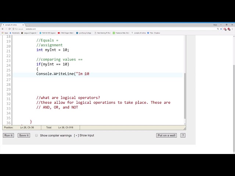This screenshot has width=235, height=176.
Task: Open the League of Legends bookmark
Action: point(29,33)
